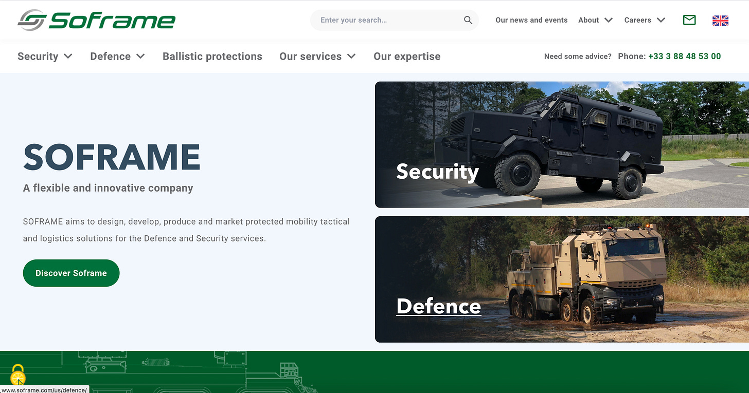Click 'Need some advice?' text

click(578, 57)
